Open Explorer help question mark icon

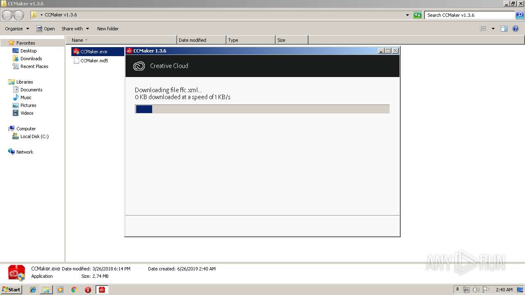tap(516, 29)
